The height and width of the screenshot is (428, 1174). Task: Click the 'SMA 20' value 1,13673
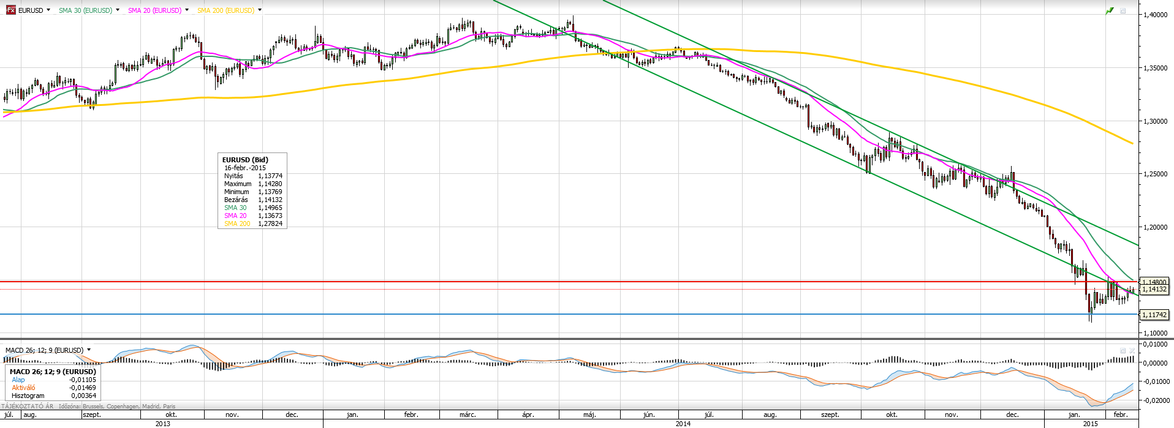pyautogui.click(x=270, y=216)
